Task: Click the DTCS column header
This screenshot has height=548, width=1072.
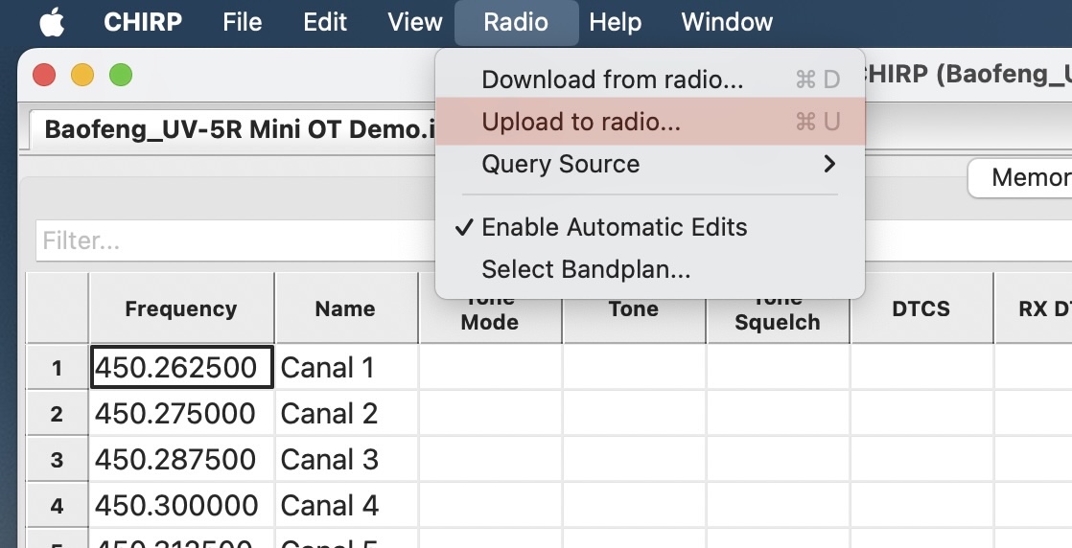Action: click(921, 308)
